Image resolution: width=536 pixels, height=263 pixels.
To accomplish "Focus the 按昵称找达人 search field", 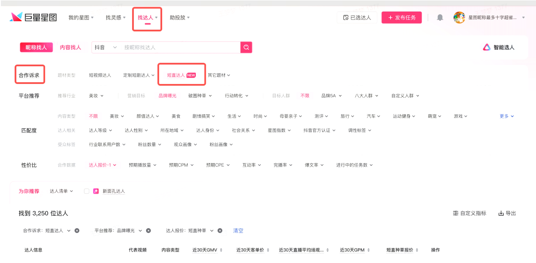I will tap(179, 47).
